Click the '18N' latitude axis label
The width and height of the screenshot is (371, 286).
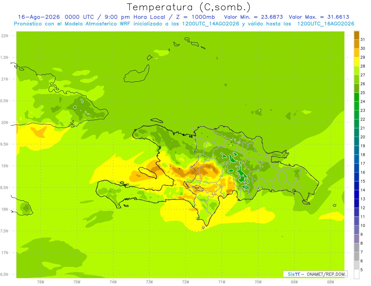pos(4,209)
